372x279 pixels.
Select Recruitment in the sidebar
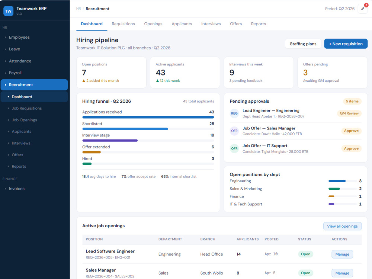(x=34, y=85)
